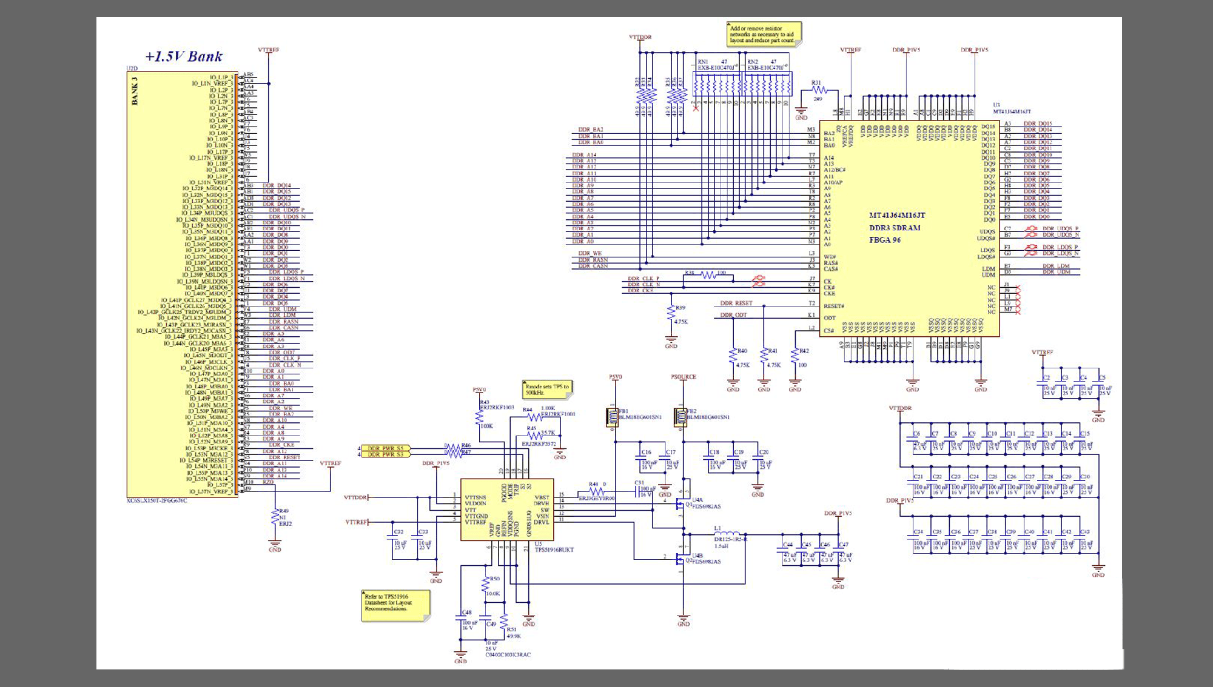Viewport: 1213px width, 687px height.
Task: Select resistor R40 4.75K
Action: tap(733, 356)
